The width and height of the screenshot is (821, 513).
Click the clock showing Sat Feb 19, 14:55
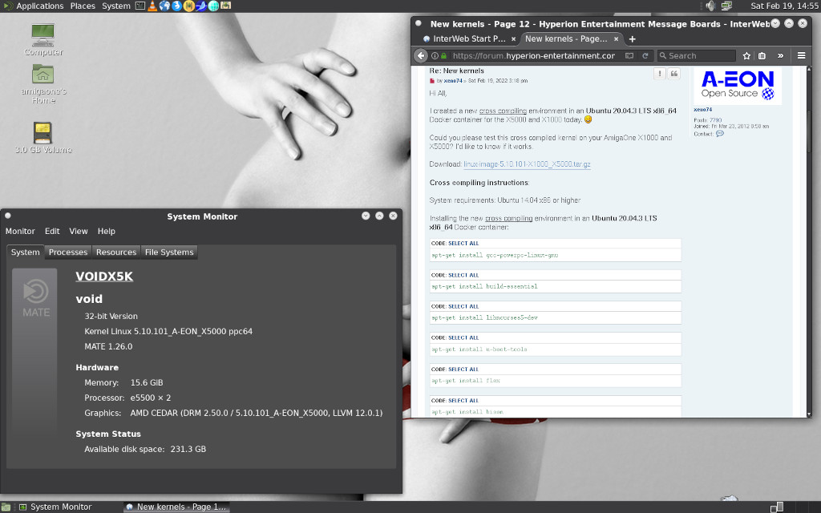coord(784,6)
